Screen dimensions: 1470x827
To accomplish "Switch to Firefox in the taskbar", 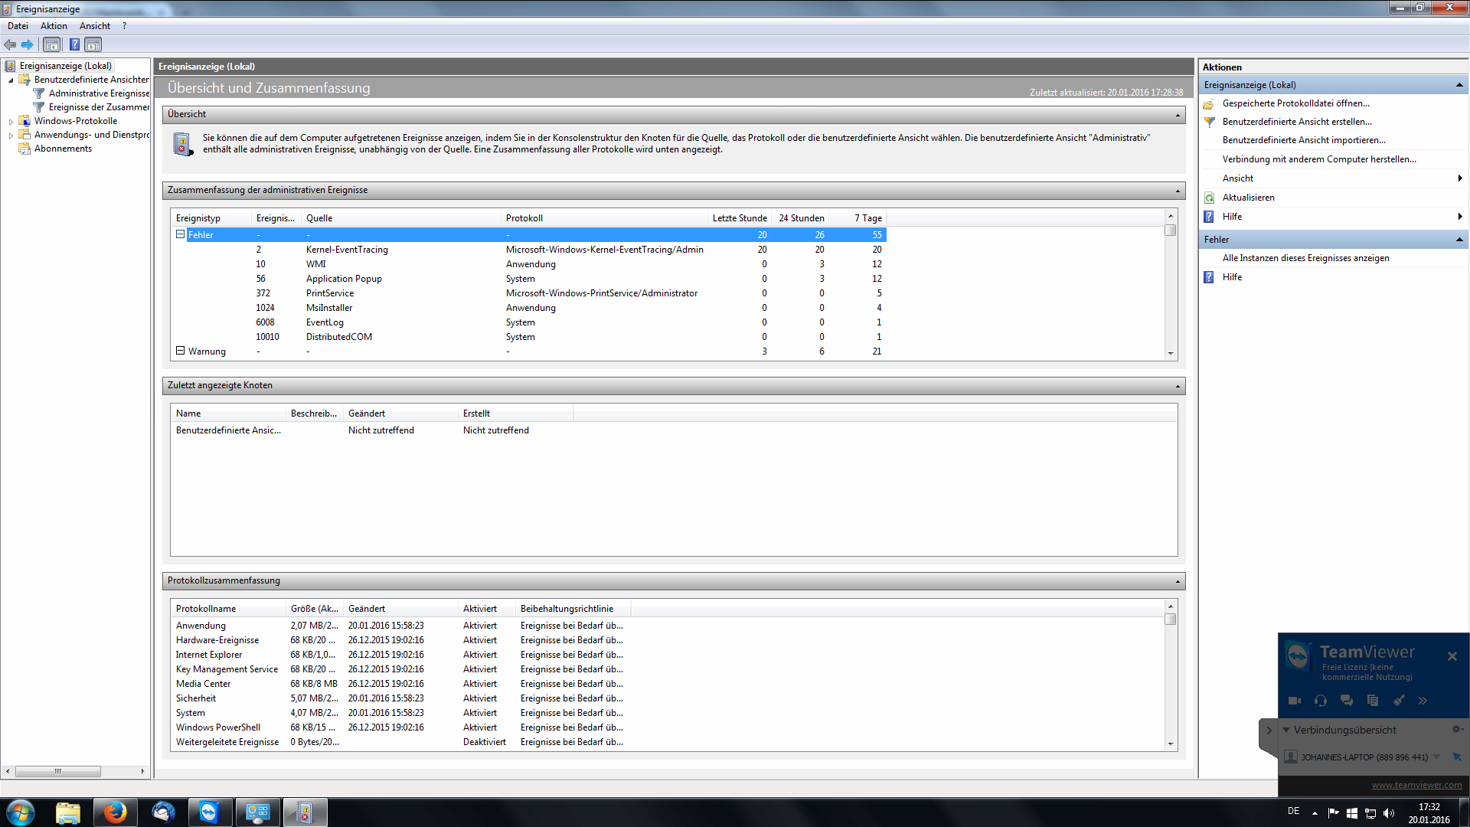I will coord(116,812).
